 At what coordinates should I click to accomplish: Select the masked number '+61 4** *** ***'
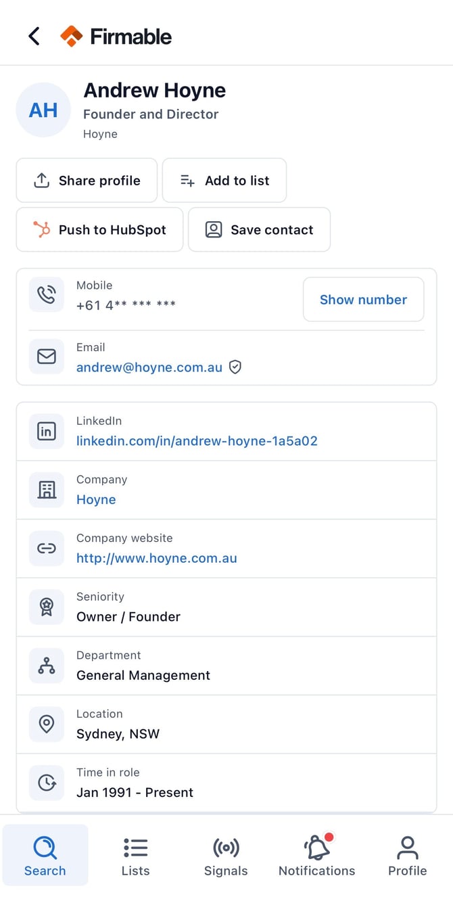[x=126, y=306]
